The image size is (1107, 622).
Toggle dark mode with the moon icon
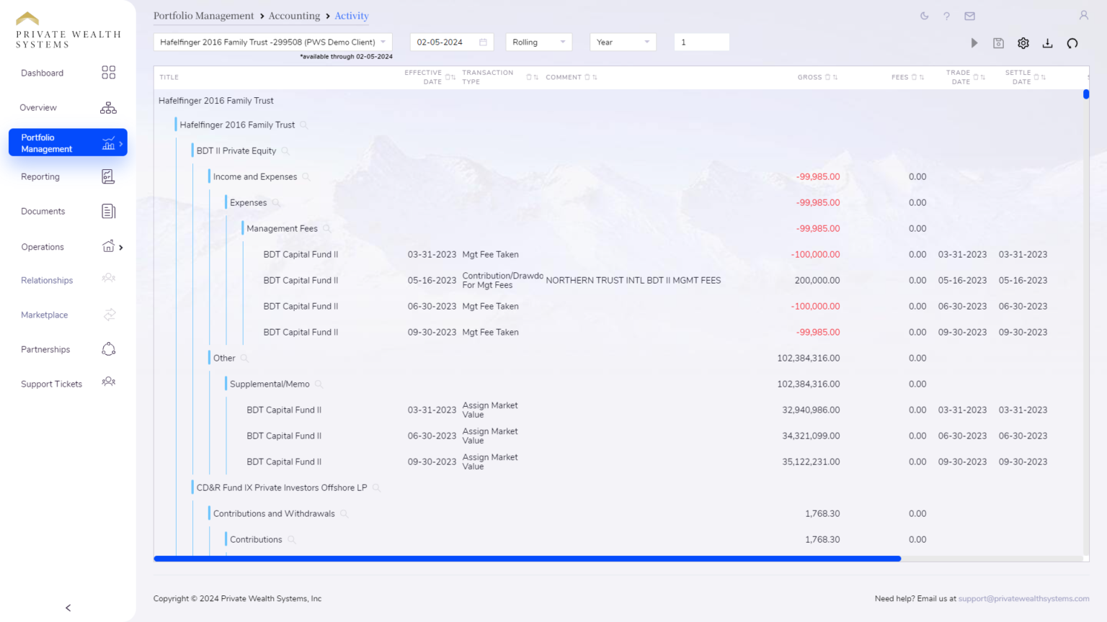[924, 16]
